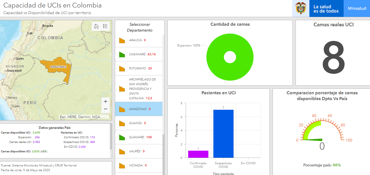Select PUTUMAYO department in list
This screenshot has width=370, height=175.
pos(139,68)
